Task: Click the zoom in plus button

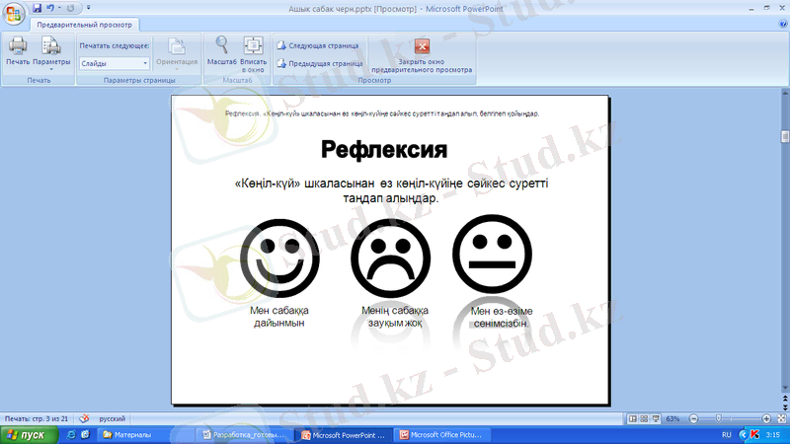Action: coord(766,419)
